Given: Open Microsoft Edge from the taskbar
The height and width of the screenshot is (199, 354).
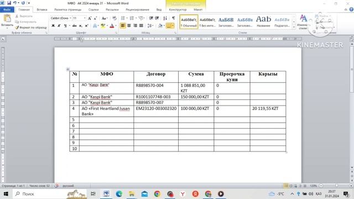Looking at the screenshot, I should 119,194.
